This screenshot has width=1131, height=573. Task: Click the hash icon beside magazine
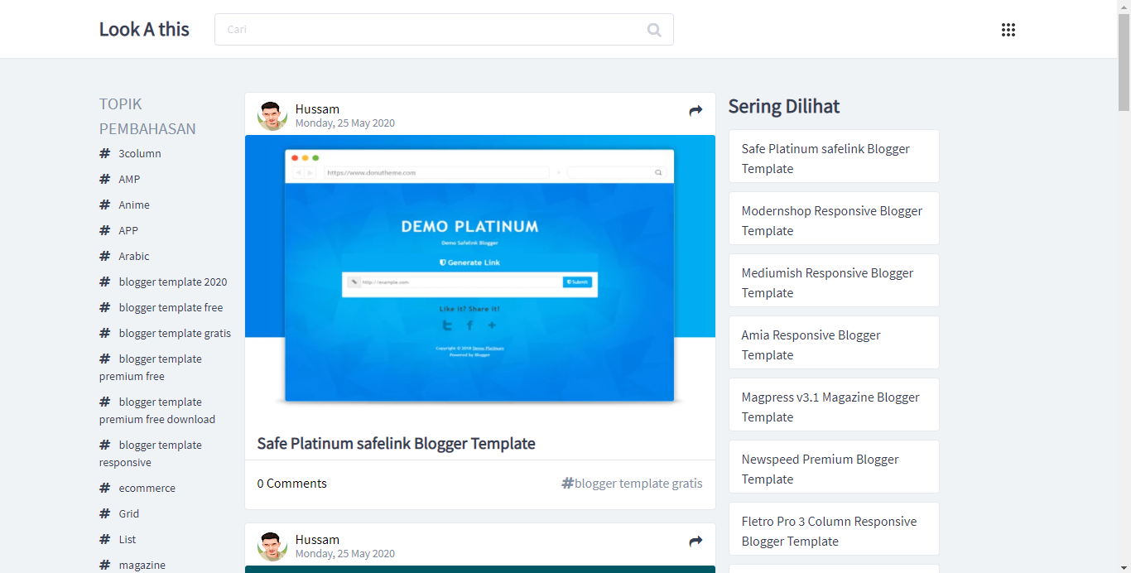104,565
